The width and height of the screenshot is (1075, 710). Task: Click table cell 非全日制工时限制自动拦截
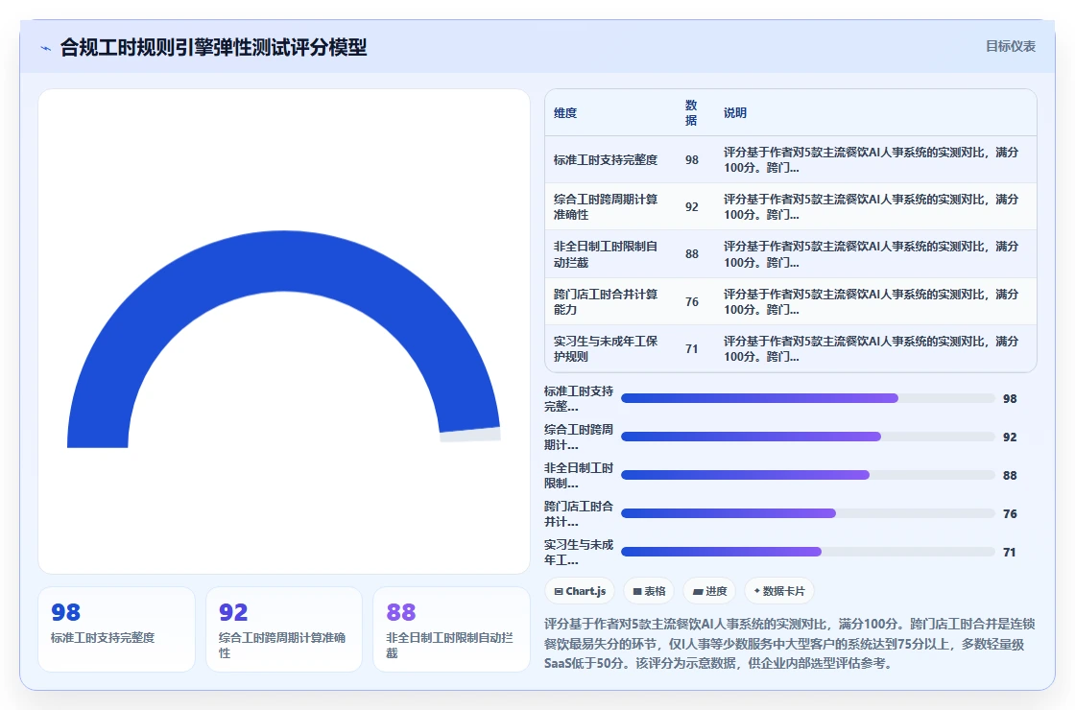[606, 254]
